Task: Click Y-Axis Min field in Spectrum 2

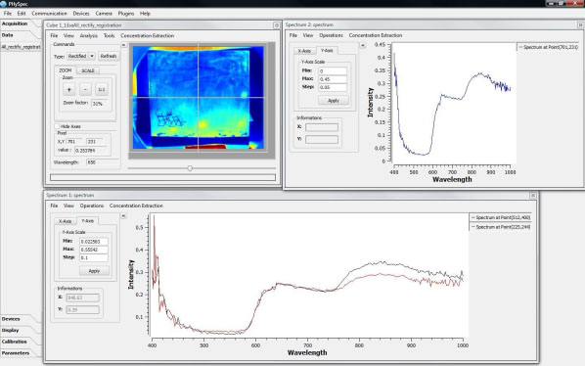Action: tap(333, 70)
